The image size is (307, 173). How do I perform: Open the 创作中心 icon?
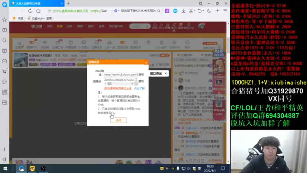pyautogui.click(x=189, y=26)
